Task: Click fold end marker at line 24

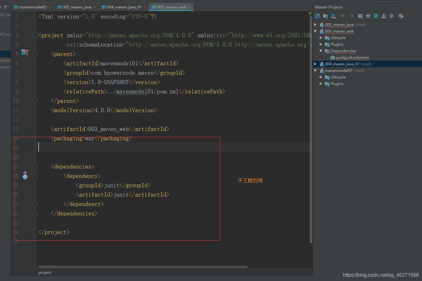Action: click(x=35, y=232)
